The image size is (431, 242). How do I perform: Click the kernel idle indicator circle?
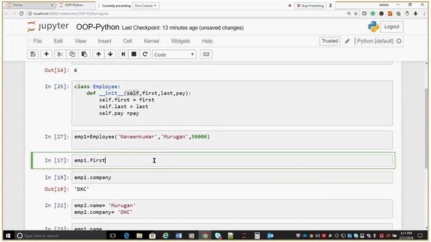click(x=399, y=41)
